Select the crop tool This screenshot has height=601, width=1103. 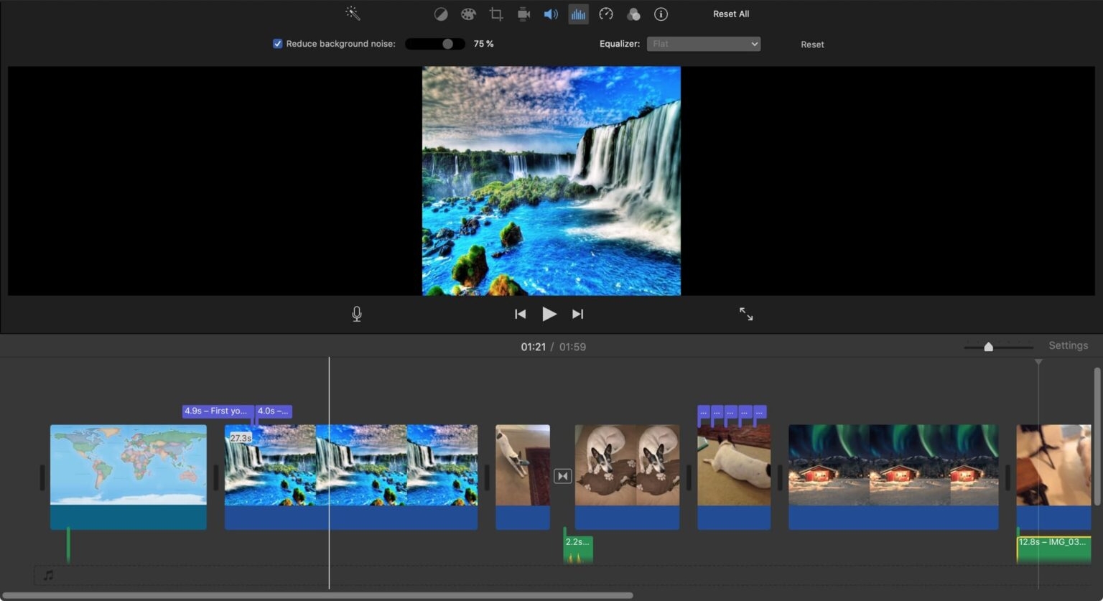pos(496,14)
